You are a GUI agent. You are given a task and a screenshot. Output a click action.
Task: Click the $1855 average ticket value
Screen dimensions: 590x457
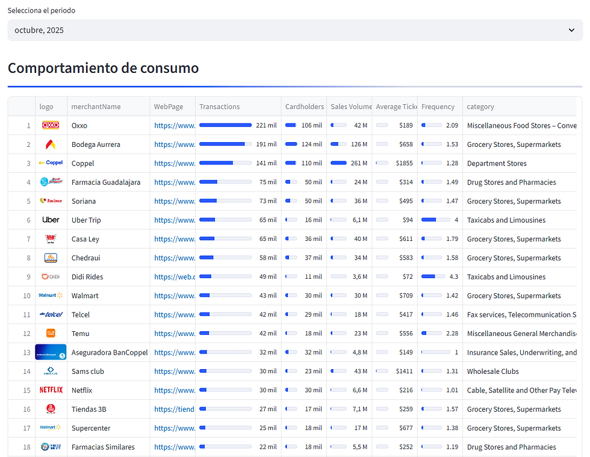pos(404,163)
